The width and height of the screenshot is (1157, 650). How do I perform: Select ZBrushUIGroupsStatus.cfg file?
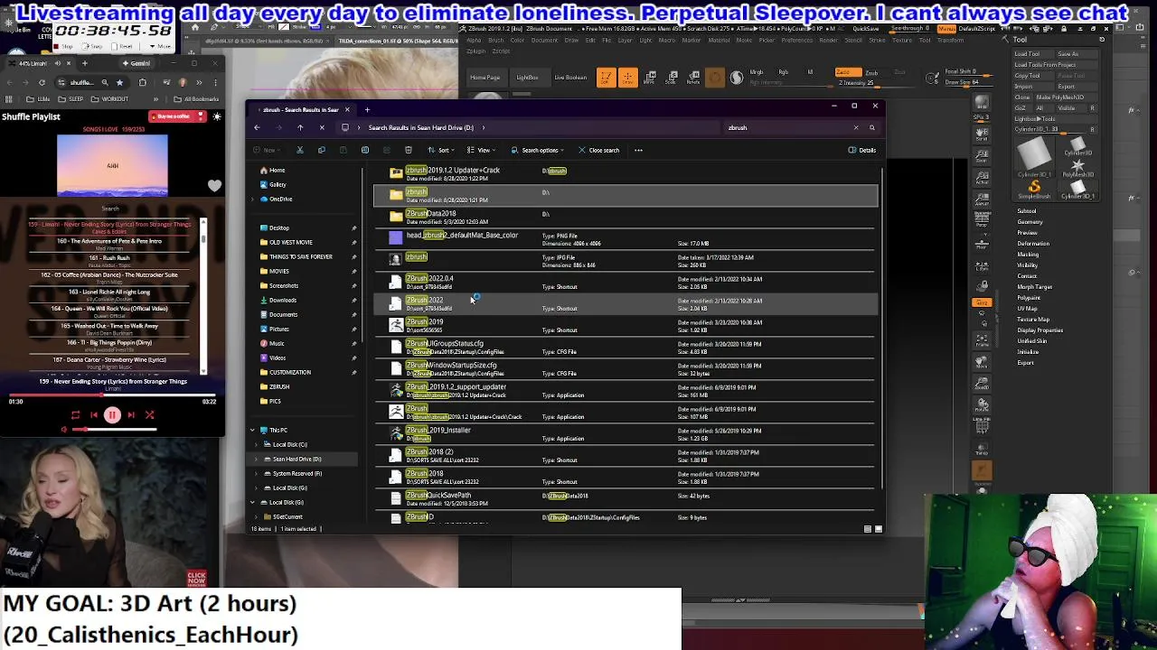pos(625,347)
